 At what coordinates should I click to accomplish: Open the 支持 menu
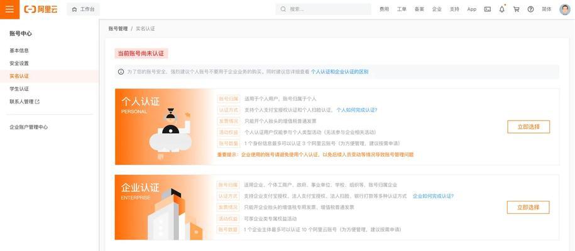(x=454, y=9)
